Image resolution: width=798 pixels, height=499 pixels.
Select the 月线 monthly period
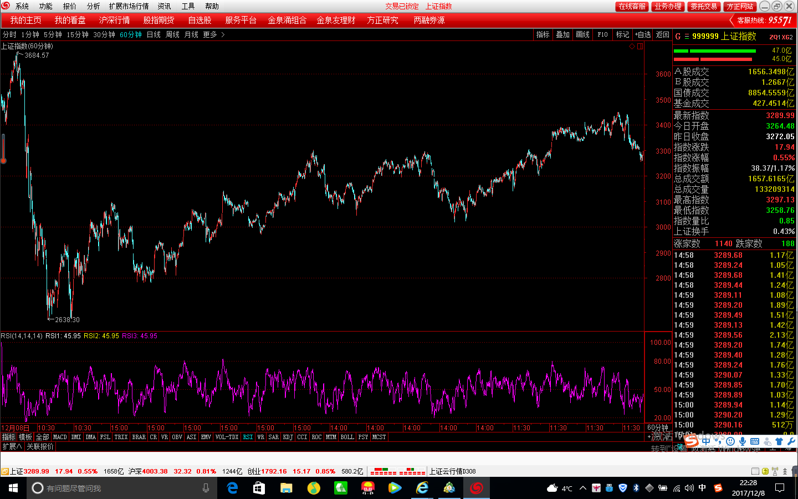pos(191,34)
